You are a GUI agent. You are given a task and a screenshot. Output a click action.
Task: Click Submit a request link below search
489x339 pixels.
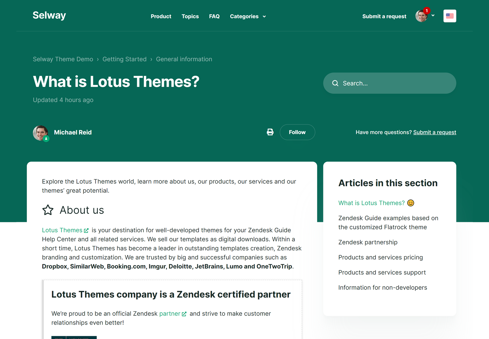[434, 132]
